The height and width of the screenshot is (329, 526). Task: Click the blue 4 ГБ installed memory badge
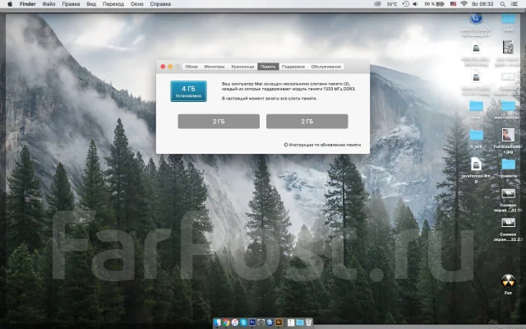pyautogui.click(x=188, y=91)
